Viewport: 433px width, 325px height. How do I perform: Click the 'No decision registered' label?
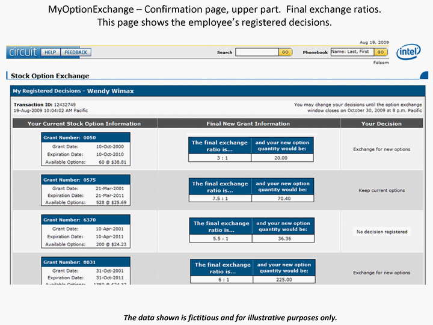click(x=382, y=232)
